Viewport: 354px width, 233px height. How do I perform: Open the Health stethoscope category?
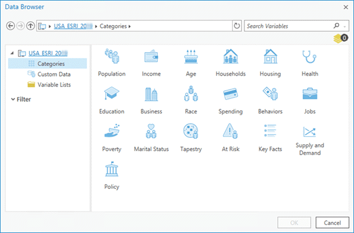(x=309, y=57)
